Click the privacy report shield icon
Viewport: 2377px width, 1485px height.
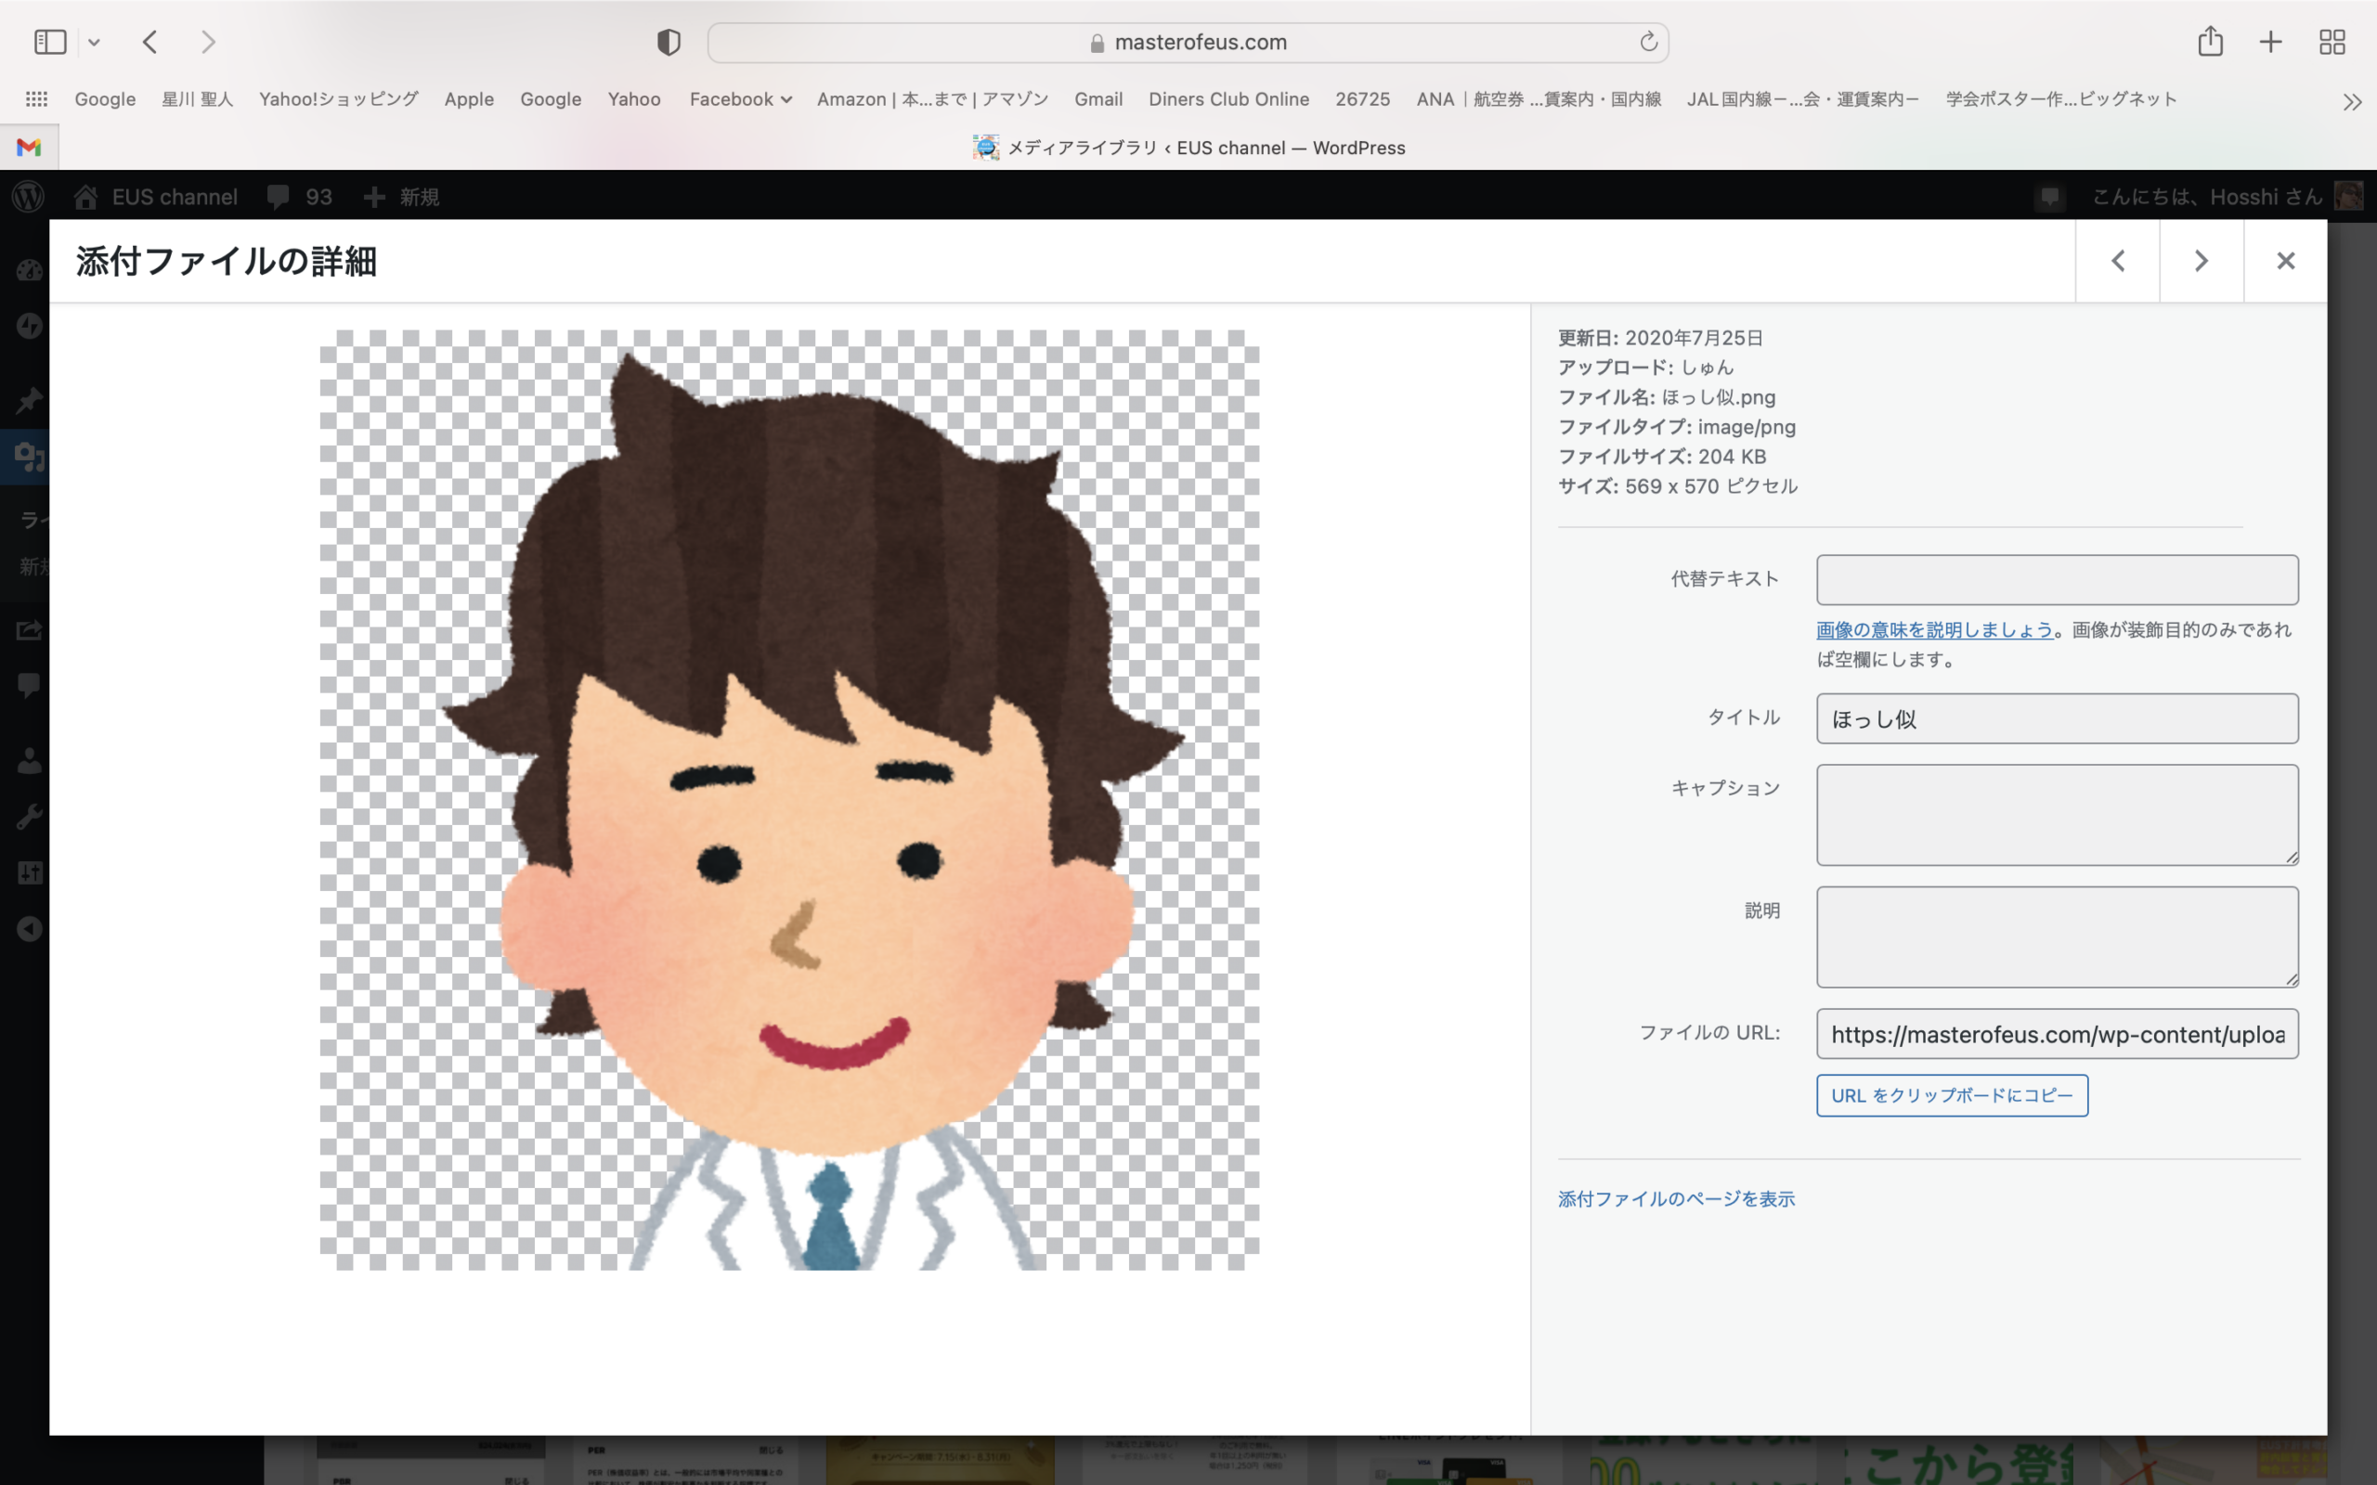click(669, 43)
